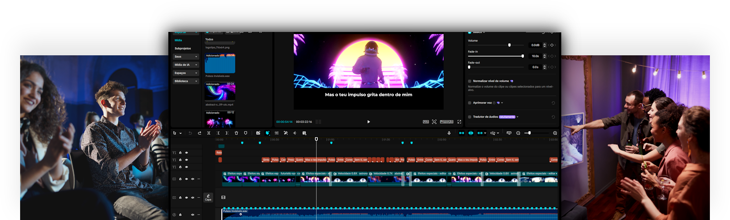Open the selection tool dropdown arrow
The width and height of the screenshot is (730, 220).
coord(180,134)
